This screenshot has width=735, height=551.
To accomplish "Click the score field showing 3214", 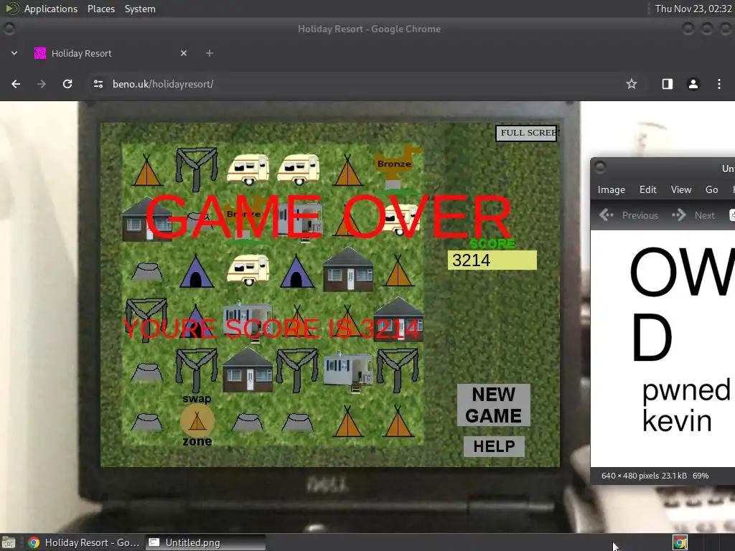I will 492,260.
